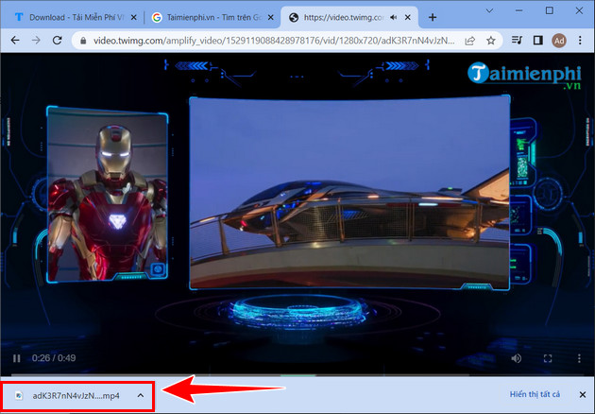The height and width of the screenshot is (414, 595).
Task: Seek on the video progress bar
Action: pyautogui.click(x=297, y=375)
